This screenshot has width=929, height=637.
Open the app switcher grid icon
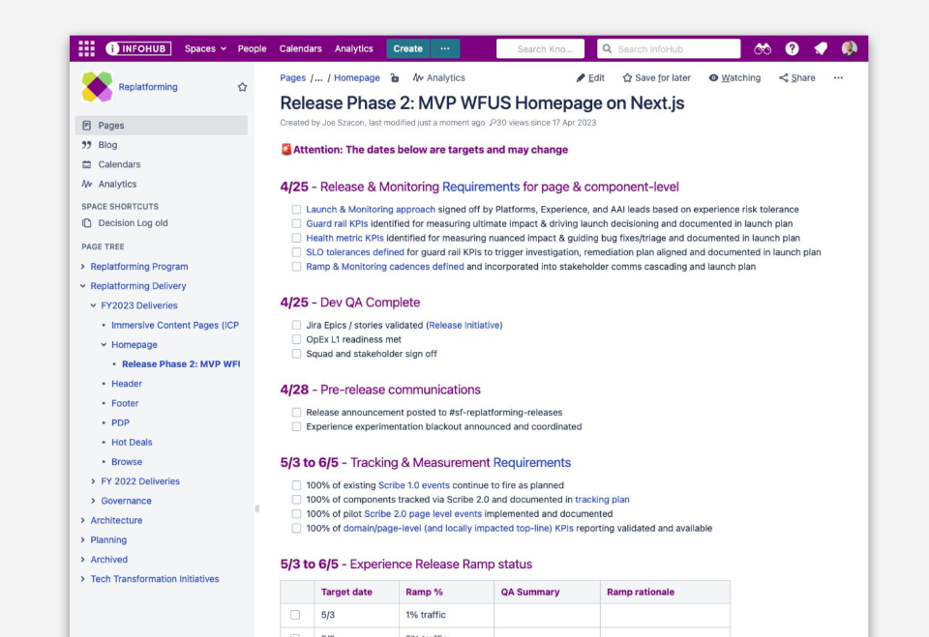coord(86,48)
